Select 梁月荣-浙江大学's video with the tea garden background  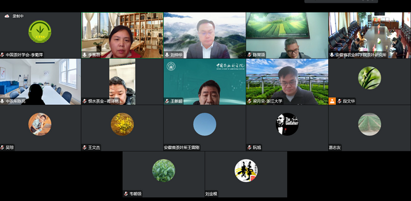coord(287,82)
